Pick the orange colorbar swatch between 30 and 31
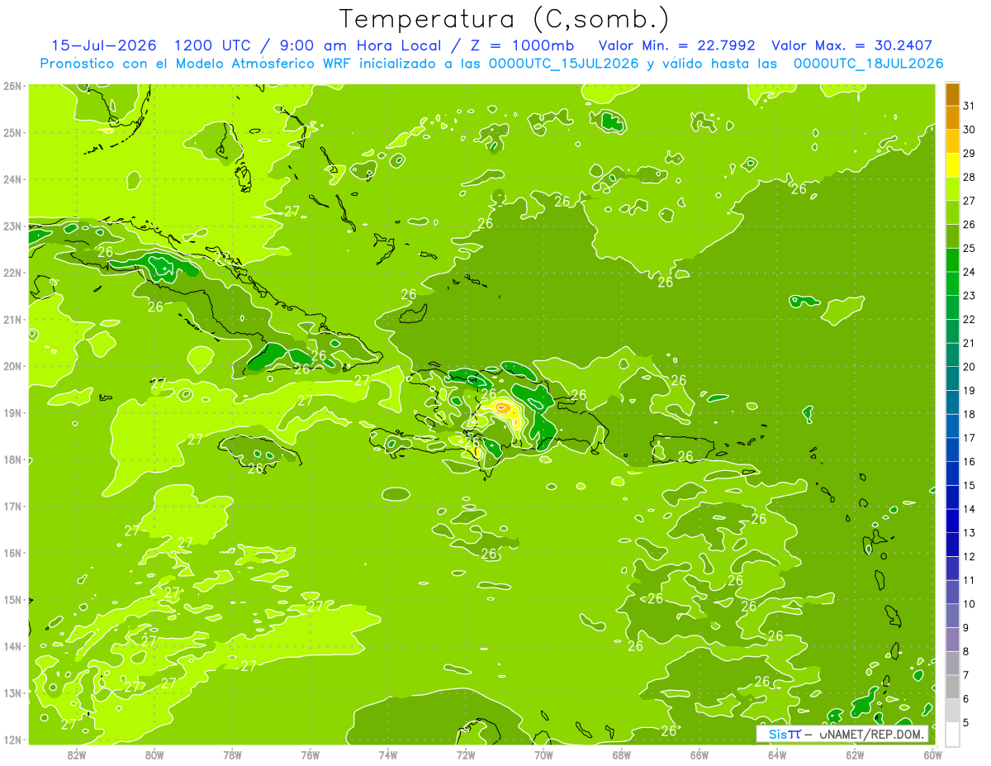 953,118
